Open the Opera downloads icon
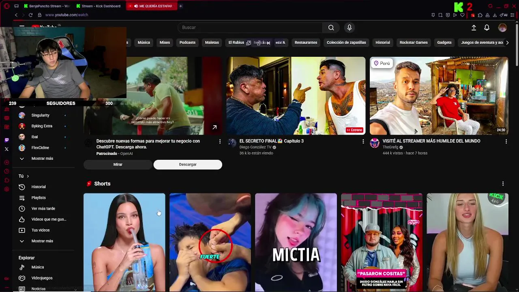This screenshot has width=519, height=292. [x=495, y=15]
